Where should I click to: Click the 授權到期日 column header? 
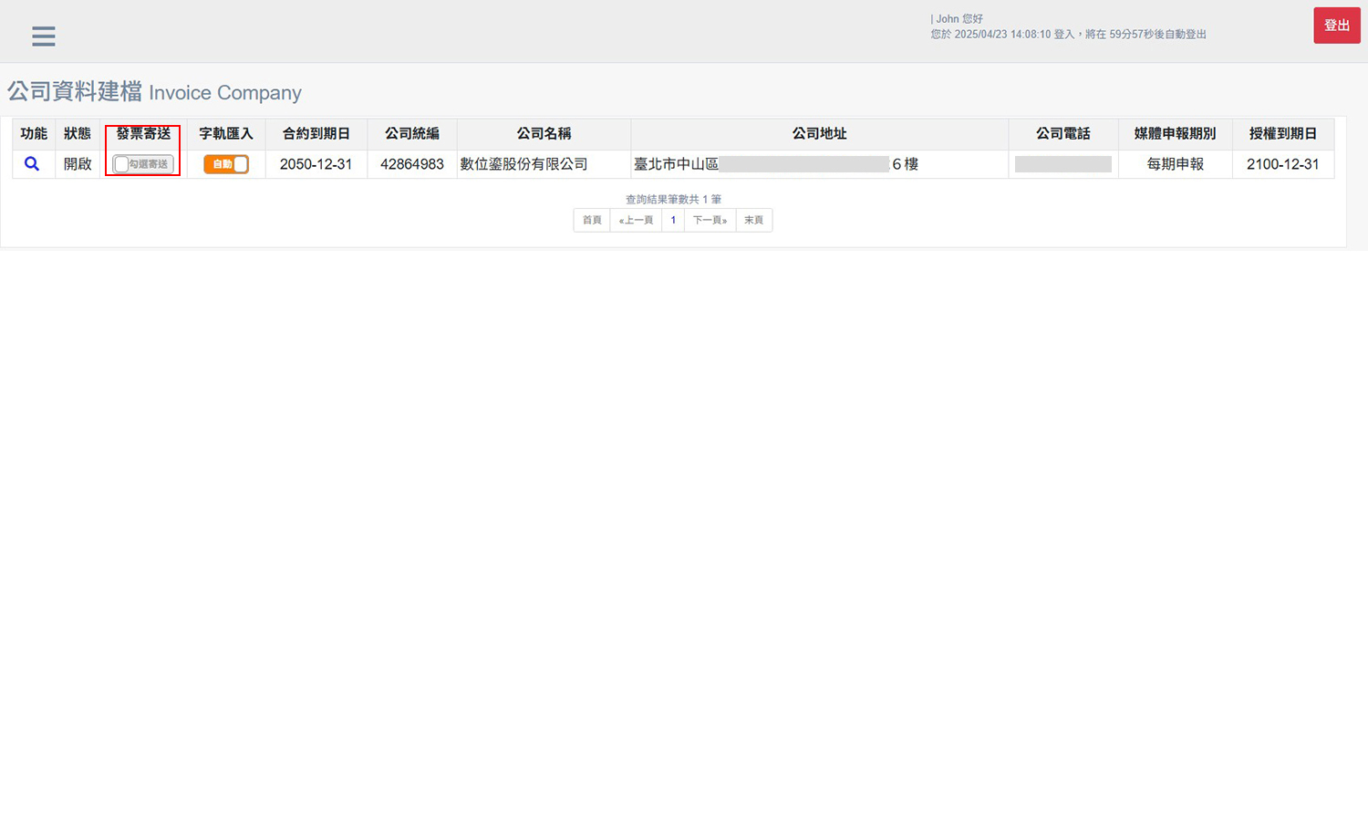pos(1282,134)
